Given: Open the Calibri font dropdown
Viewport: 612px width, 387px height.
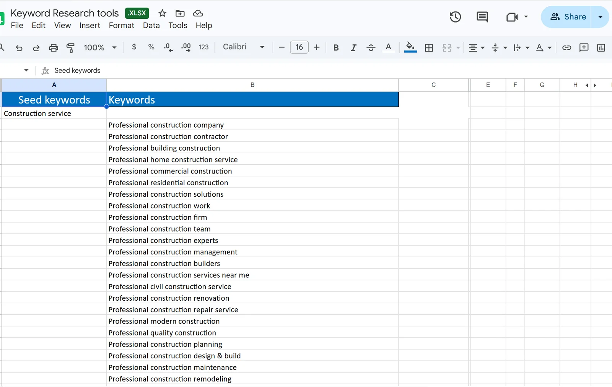Looking at the screenshot, I should coord(244,47).
